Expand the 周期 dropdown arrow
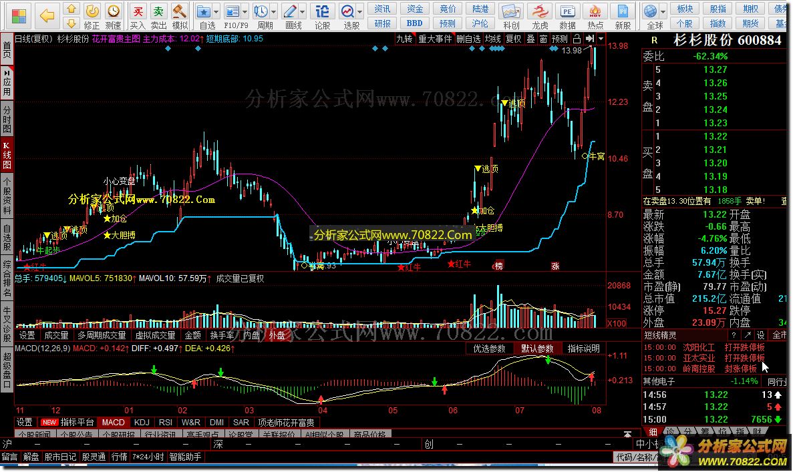This screenshot has width=793, height=472. tap(274, 11)
